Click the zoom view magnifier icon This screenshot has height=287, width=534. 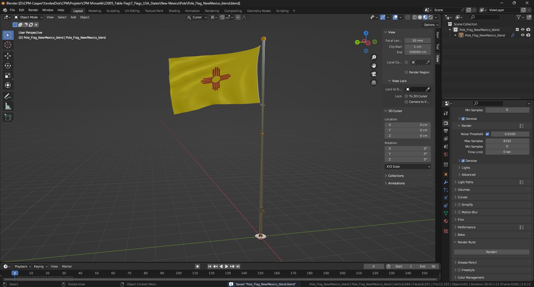coord(374,57)
